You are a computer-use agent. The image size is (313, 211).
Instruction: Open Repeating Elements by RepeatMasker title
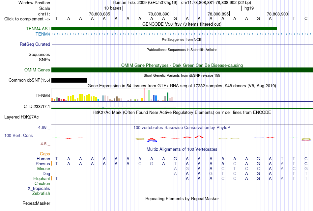(x=182, y=199)
